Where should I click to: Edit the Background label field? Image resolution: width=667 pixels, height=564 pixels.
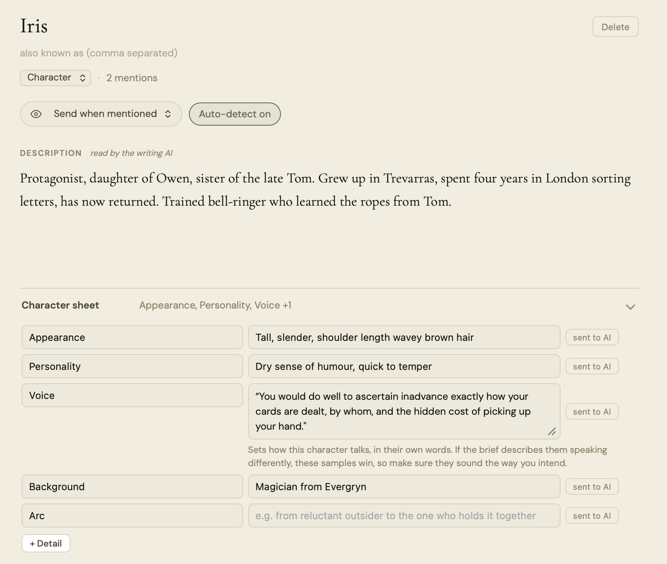[132, 486]
